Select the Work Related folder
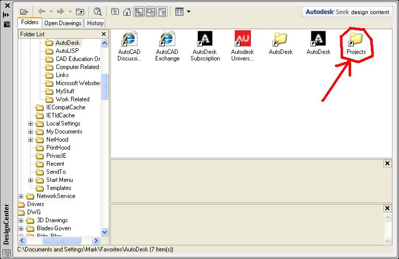The image size is (399, 259). point(68,99)
